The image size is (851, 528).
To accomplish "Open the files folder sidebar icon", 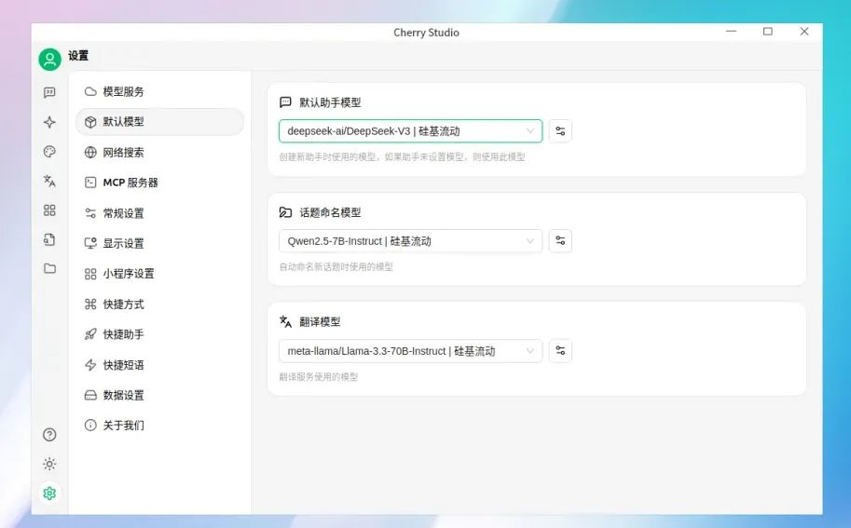I will click(49, 268).
